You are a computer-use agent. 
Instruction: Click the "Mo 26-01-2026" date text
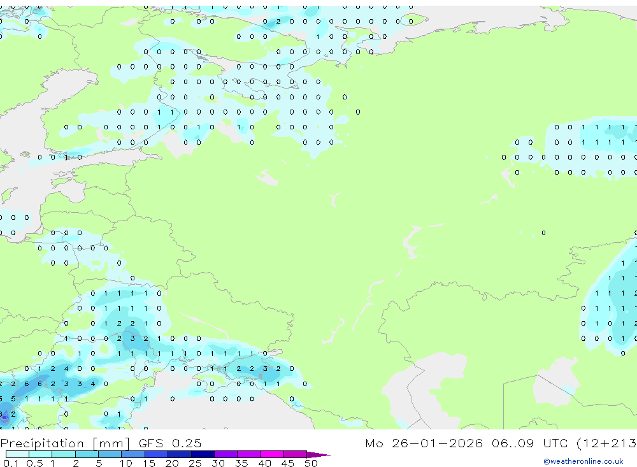point(424,443)
